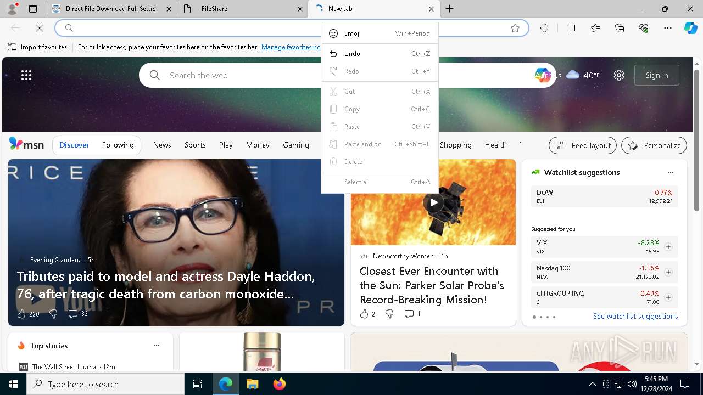Select the Following feed tab
The width and height of the screenshot is (703, 395).
[118, 145]
